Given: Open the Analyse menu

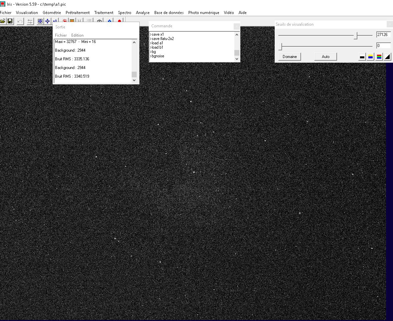Looking at the screenshot, I should coord(143,13).
